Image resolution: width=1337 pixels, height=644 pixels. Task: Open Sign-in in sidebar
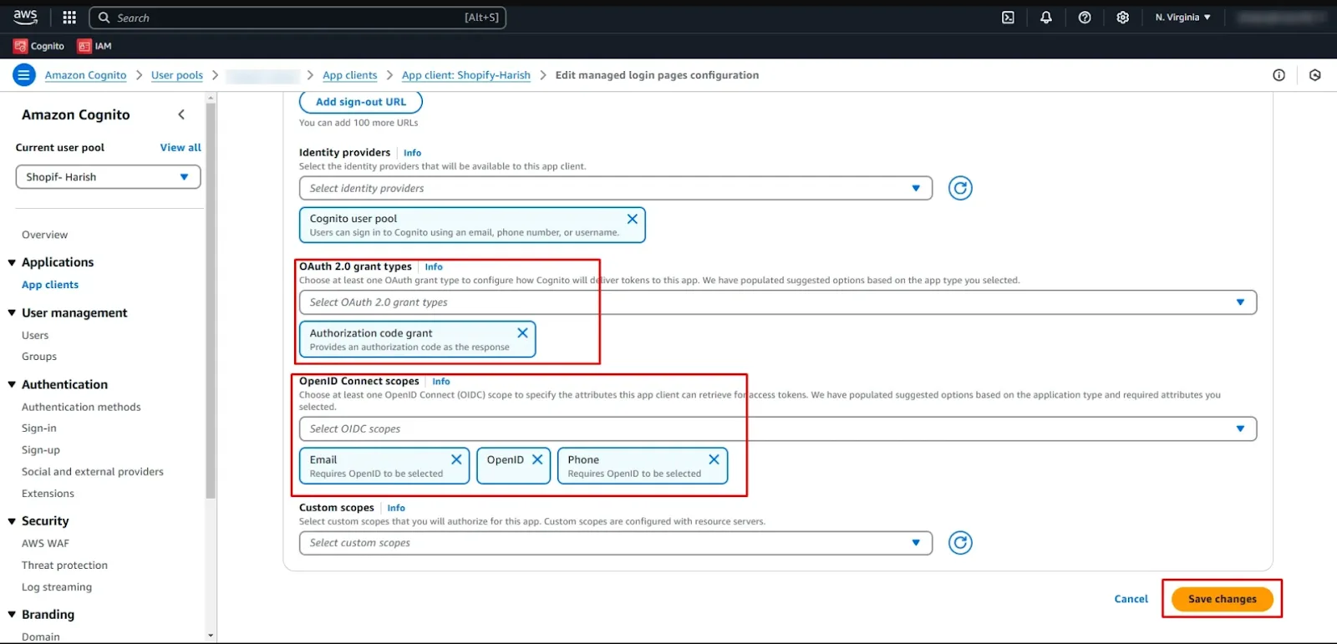click(x=39, y=428)
